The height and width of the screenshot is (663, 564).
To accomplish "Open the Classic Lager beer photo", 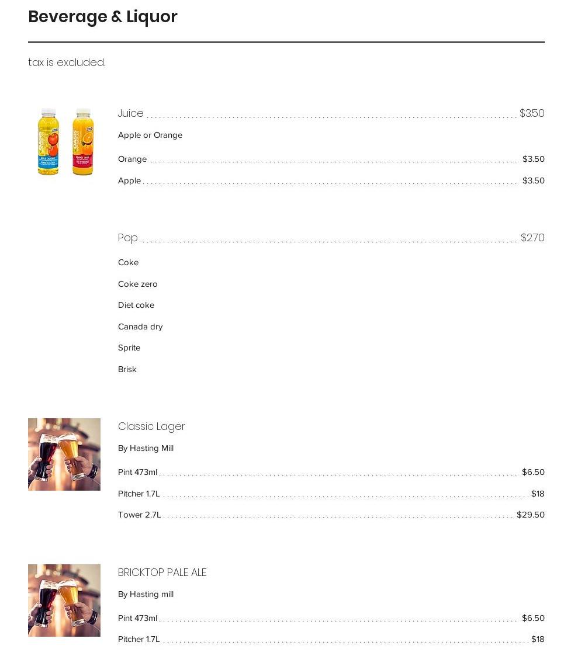I will pyautogui.click(x=64, y=454).
